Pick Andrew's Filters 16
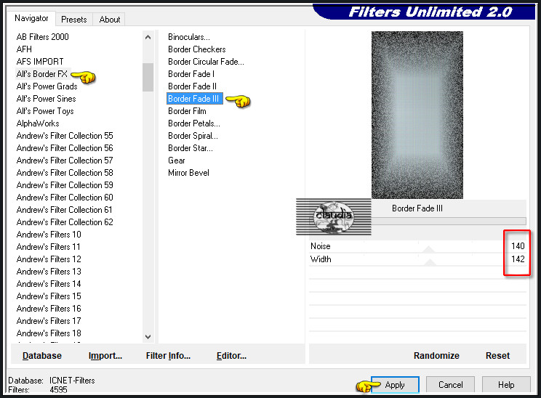Viewport: 541px width, 398px height. pos(49,309)
